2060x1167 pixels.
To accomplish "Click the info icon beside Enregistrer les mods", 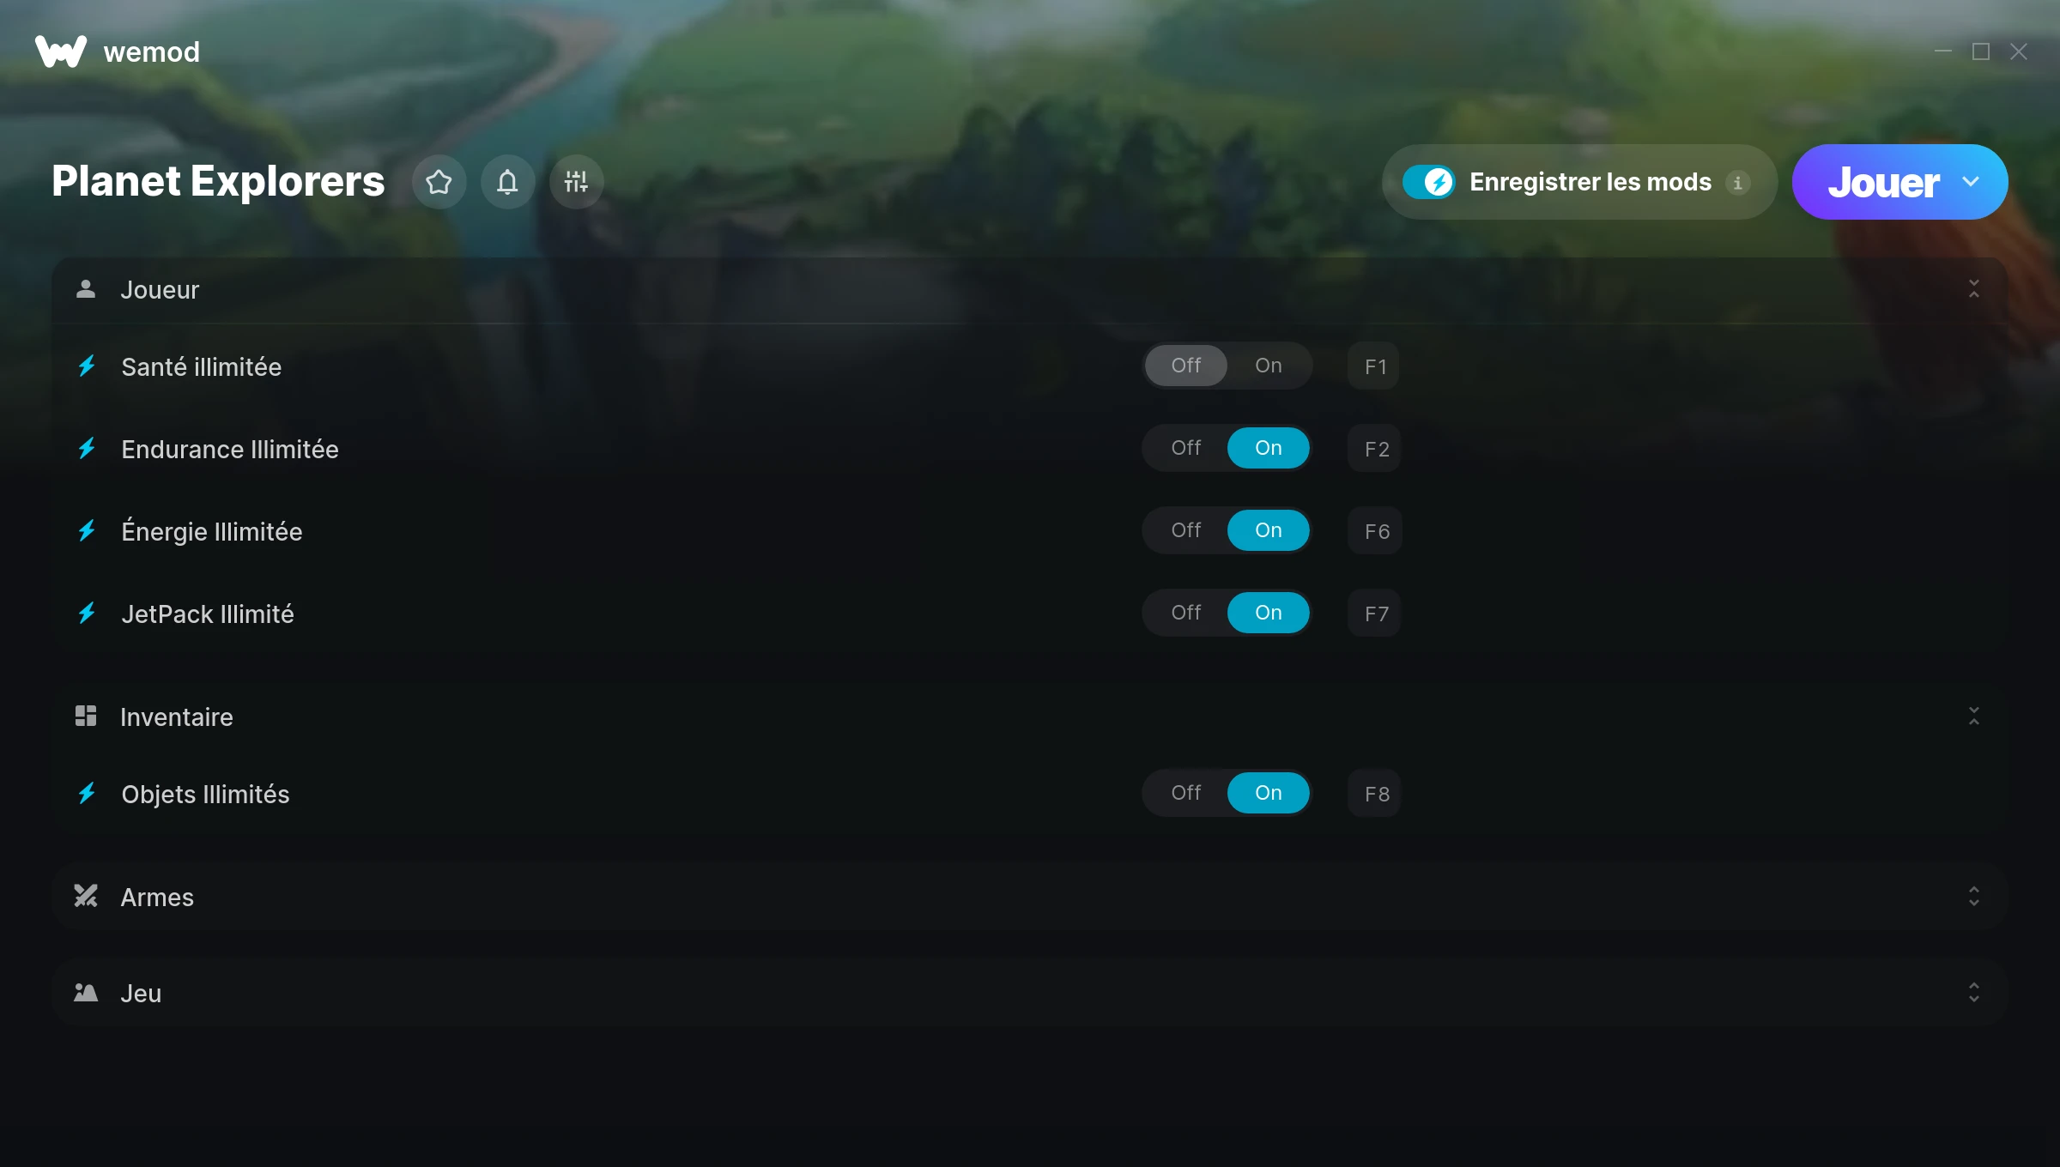I will (x=1737, y=183).
